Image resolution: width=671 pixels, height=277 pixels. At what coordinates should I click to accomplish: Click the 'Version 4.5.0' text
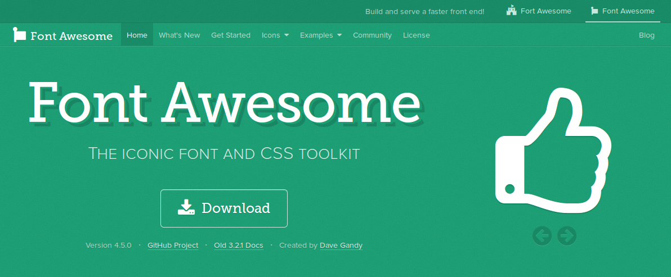pyautogui.click(x=108, y=246)
